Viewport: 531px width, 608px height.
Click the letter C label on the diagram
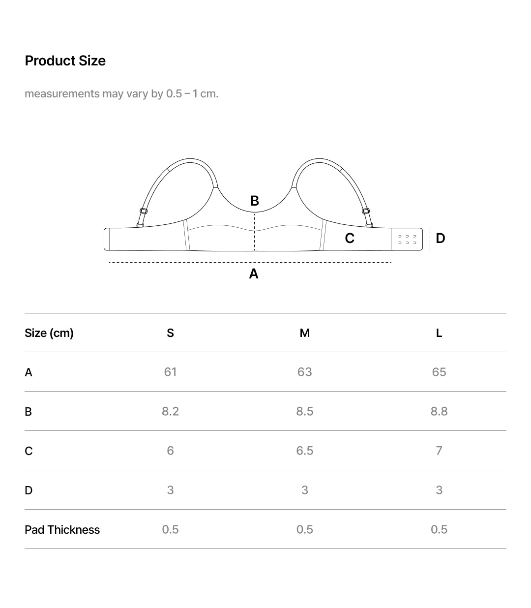pos(350,238)
